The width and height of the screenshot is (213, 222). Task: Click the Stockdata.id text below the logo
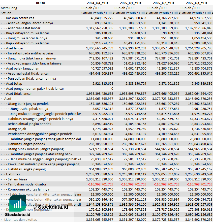click(18, 214)
